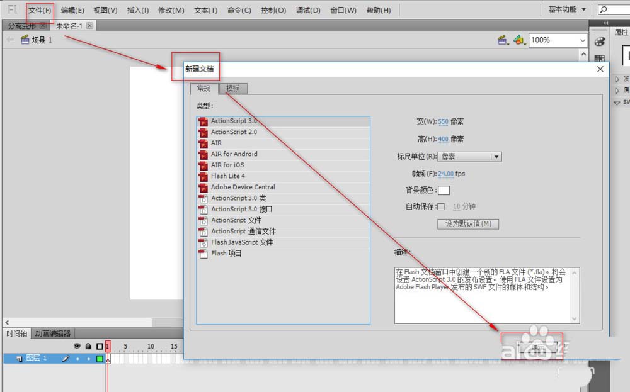Image resolution: width=630 pixels, height=392 pixels.
Task: Click stage vertical scrollbar up arrow
Action: 584,54
